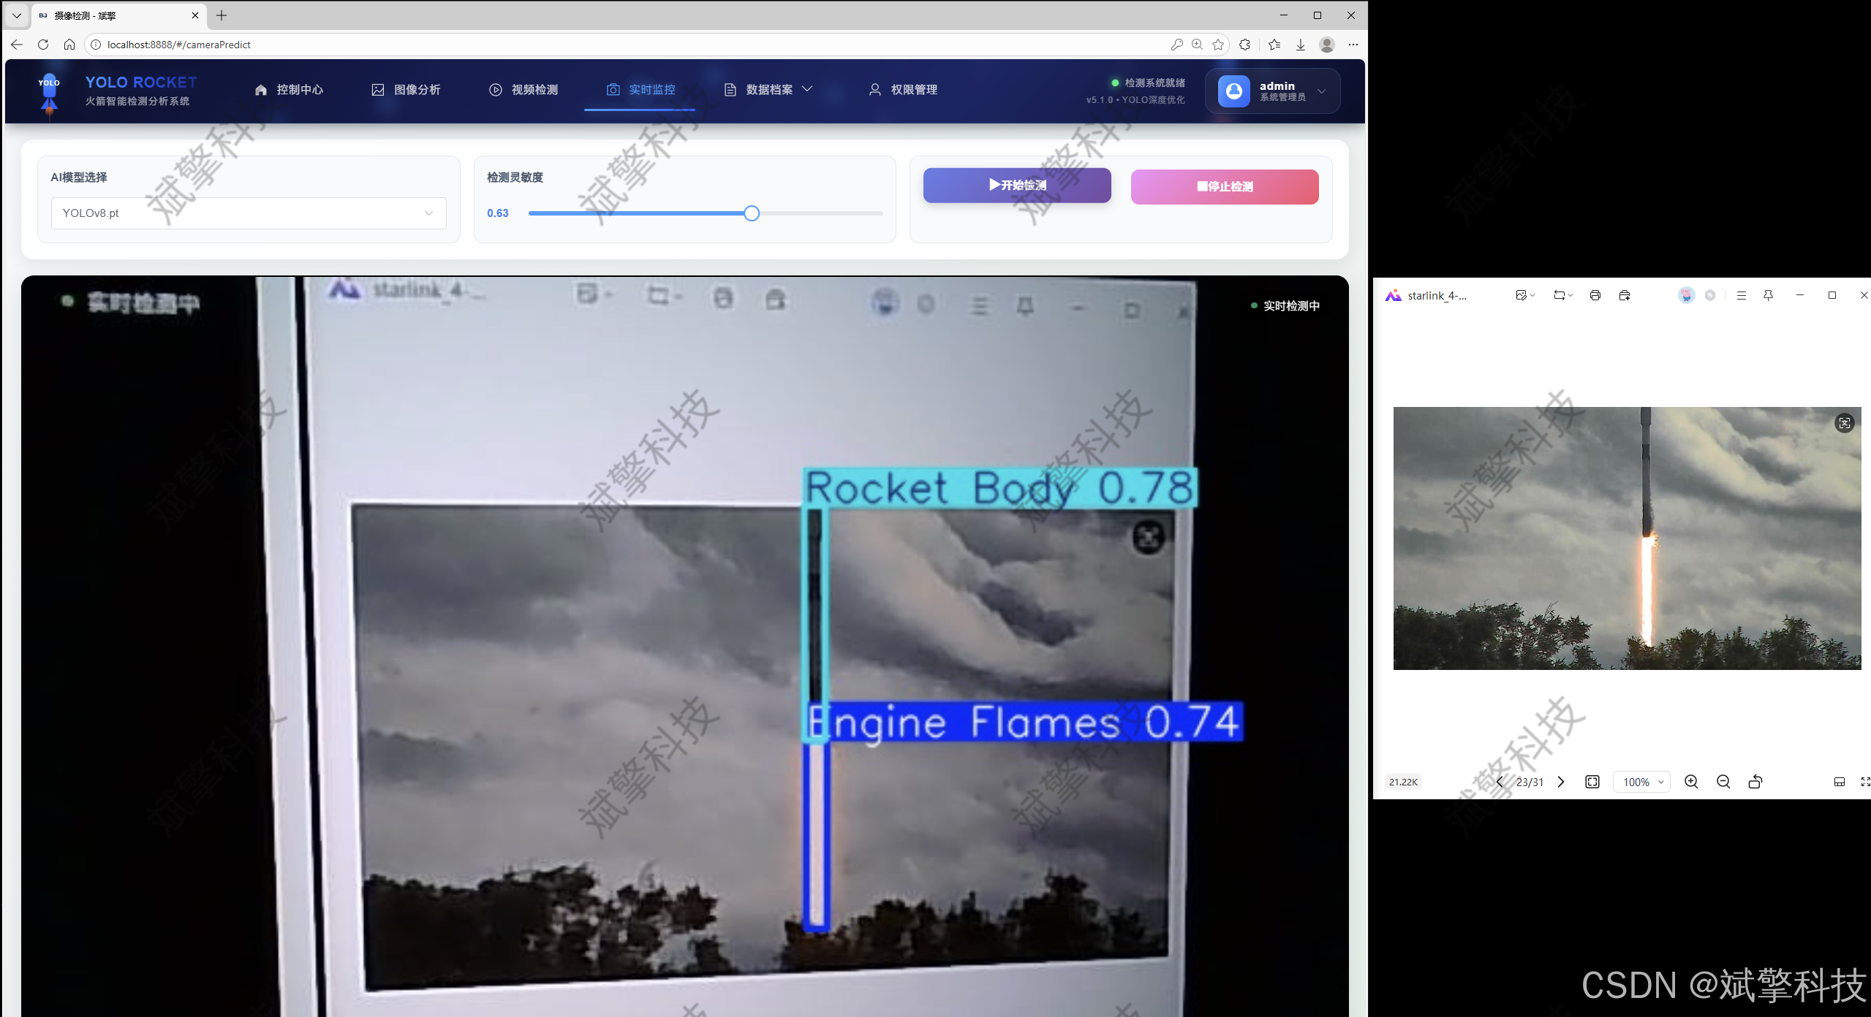Image resolution: width=1871 pixels, height=1017 pixels.
Task: Switch to the 图像分析 tab
Action: (x=406, y=89)
